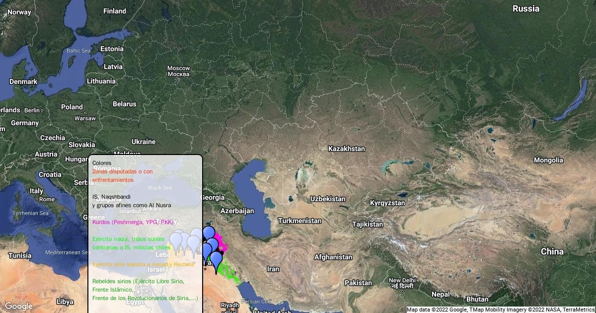Click the 'Poland' map label

(72, 107)
